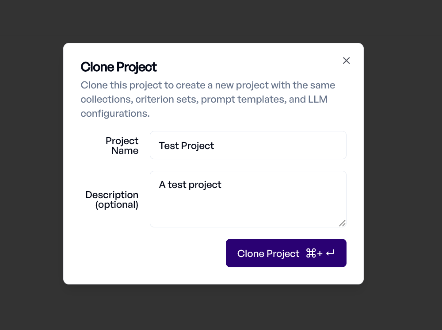Grab the textarea resize handle corner
The image size is (442, 330).
[x=342, y=223]
